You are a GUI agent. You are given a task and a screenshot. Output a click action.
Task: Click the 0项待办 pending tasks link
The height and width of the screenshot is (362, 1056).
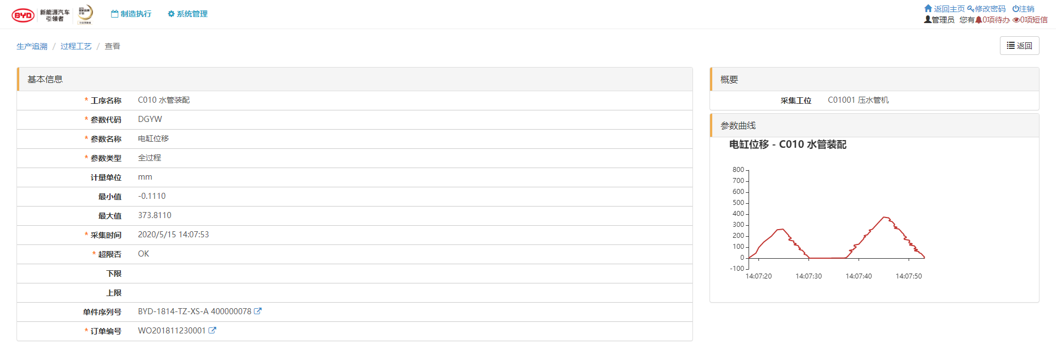pyautogui.click(x=996, y=20)
